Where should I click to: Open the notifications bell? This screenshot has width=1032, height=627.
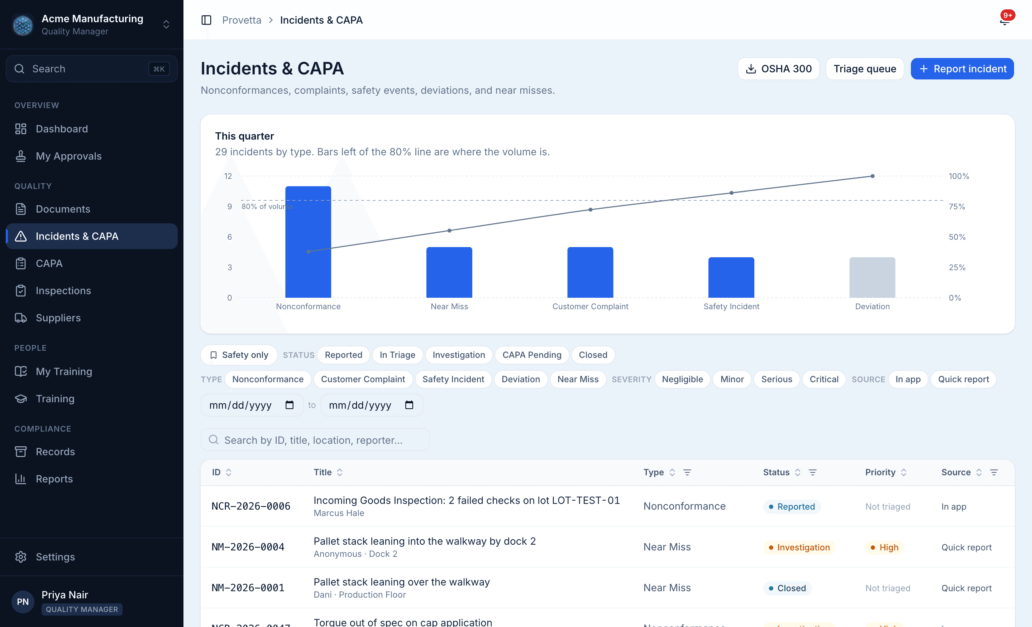coord(1004,20)
